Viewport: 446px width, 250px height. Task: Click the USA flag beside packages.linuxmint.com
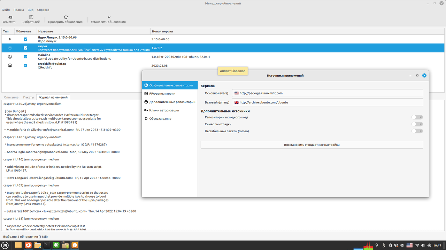click(237, 93)
